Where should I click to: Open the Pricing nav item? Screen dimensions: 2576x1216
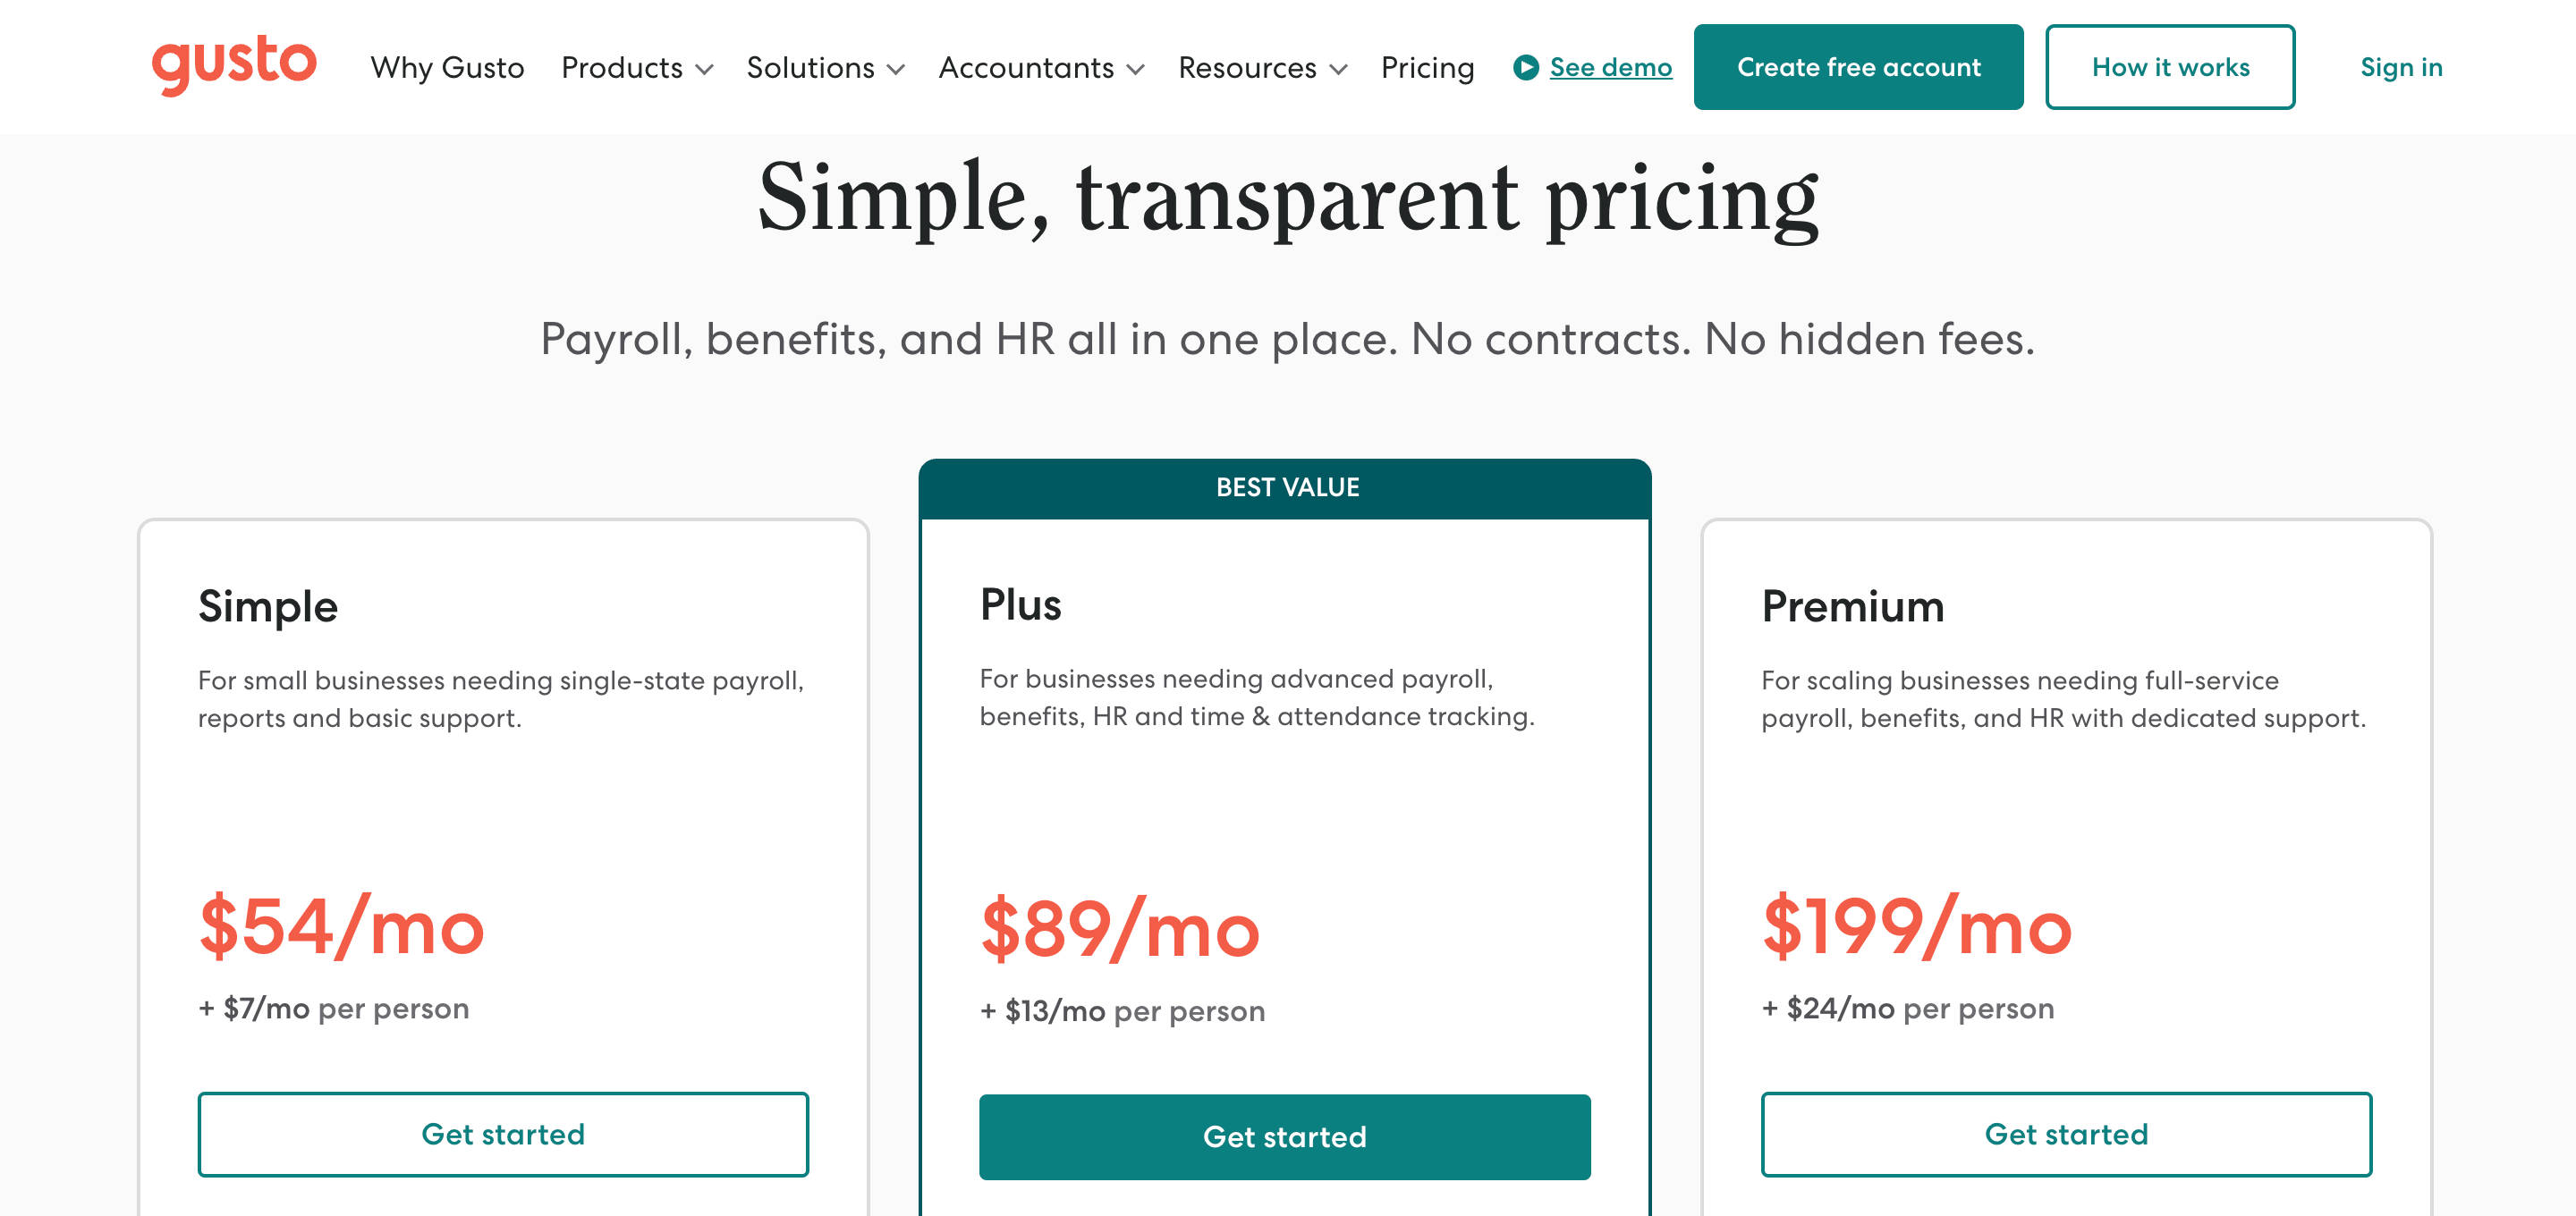pos(1427,67)
